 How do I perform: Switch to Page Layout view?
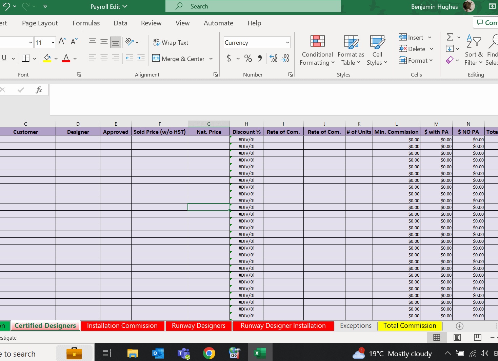pyautogui.click(x=457, y=337)
